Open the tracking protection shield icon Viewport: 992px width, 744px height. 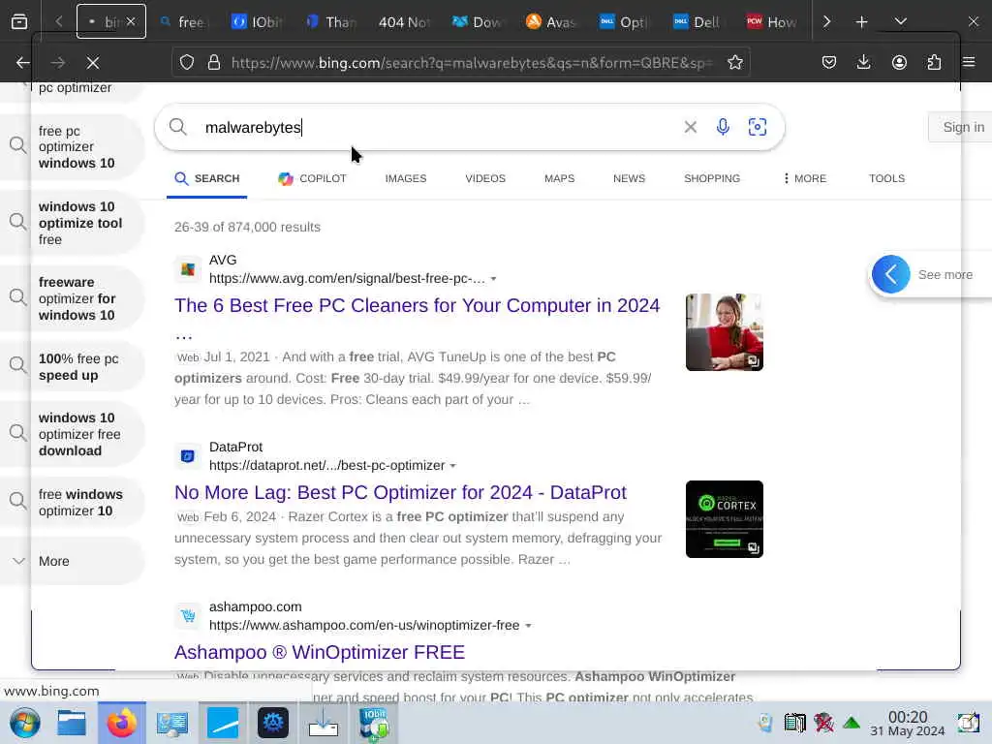point(187,62)
